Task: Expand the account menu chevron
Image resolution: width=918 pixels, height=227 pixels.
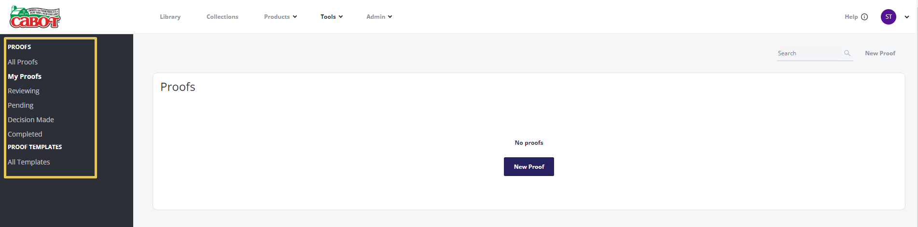Action: click(x=907, y=17)
